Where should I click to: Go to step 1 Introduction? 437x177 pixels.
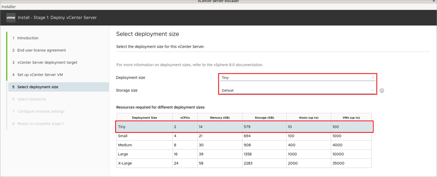click(x=25, y=38)
